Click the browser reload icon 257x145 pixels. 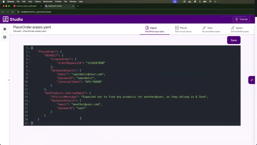(13, 12)
